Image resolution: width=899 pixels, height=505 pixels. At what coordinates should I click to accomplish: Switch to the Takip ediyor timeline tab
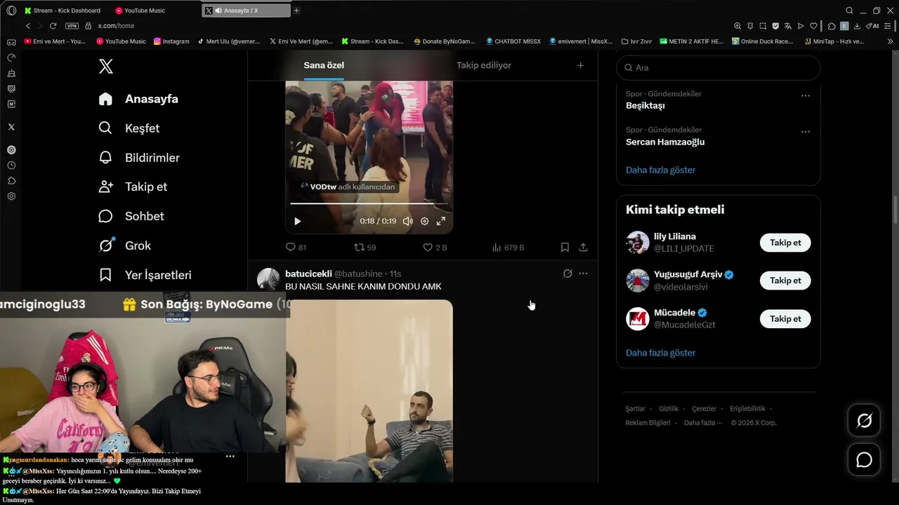click(x=484, y=65)
